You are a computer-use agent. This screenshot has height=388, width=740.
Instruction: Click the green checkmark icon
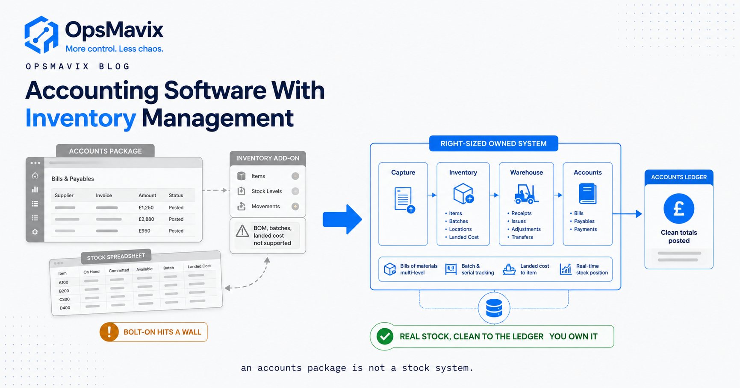coord(385,336)
